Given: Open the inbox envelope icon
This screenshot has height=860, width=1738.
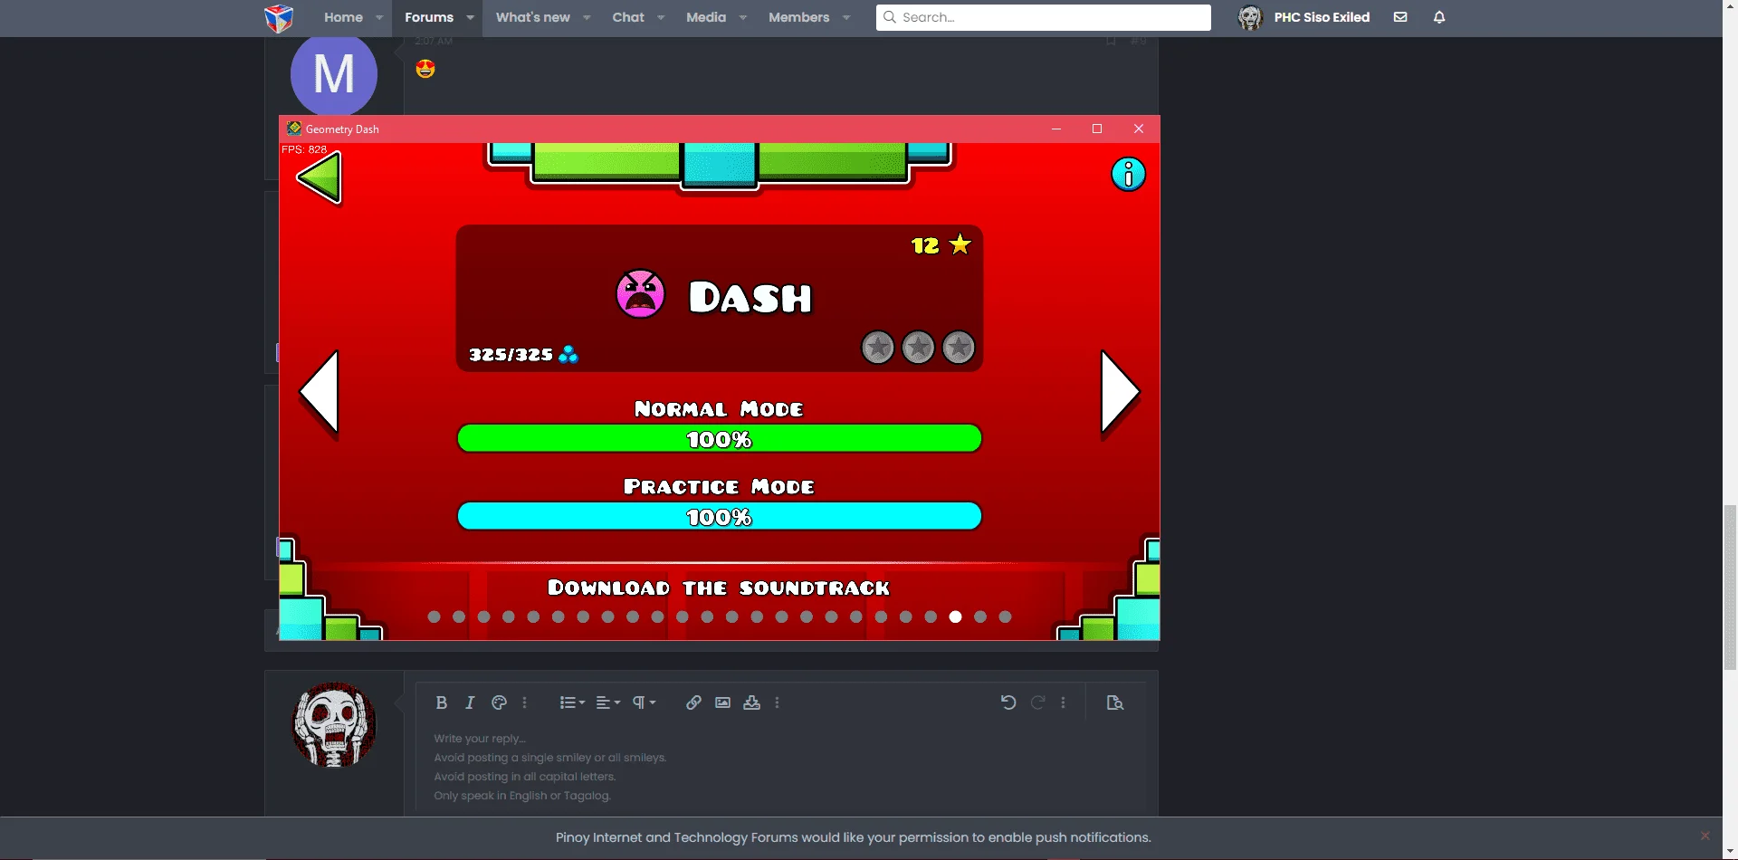Looking at the screenshot, I should click(1400, 17).
